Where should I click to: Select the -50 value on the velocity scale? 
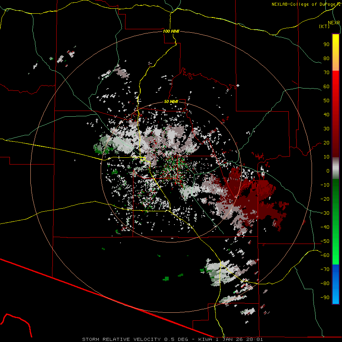(x=325, y=241)
